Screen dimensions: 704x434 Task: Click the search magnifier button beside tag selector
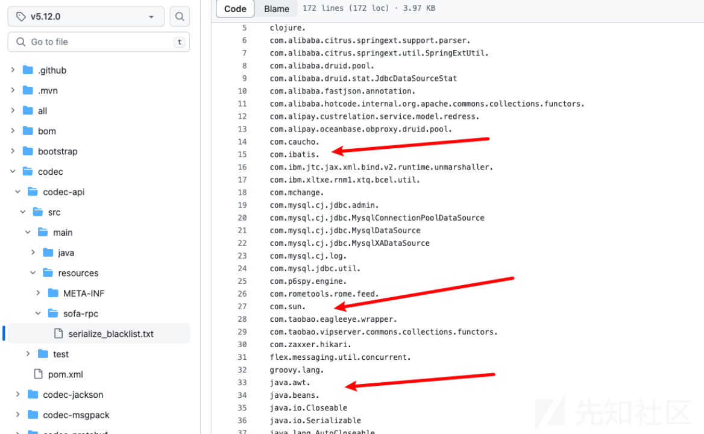click(180, 17)
